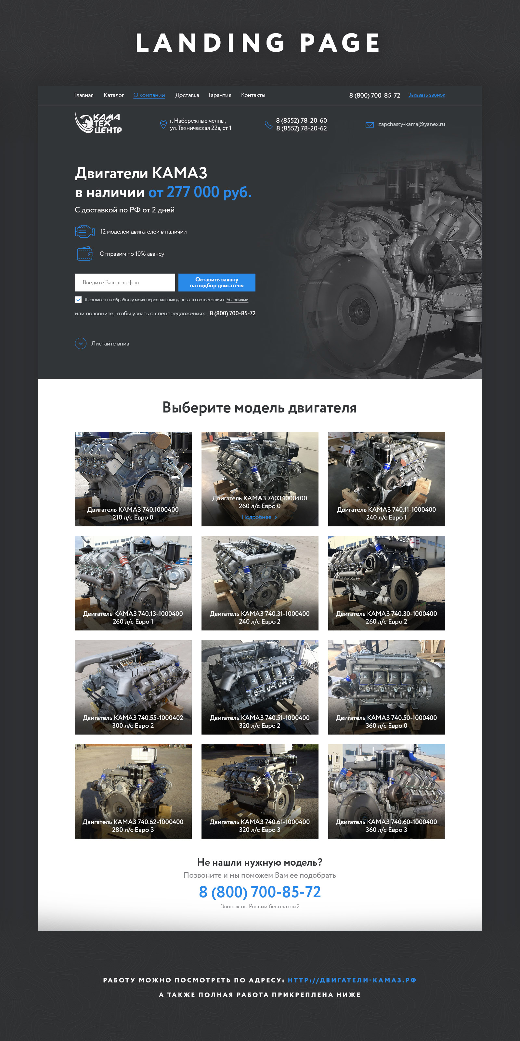Click the Оставить заявку на подбор двигателя button
This screenshot has width=520, height=1041.
pyautogui.click(x=217, y=282)
